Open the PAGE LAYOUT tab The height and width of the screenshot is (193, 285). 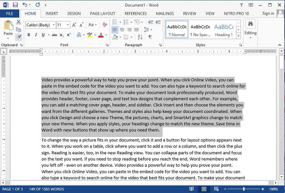[102, 14]
